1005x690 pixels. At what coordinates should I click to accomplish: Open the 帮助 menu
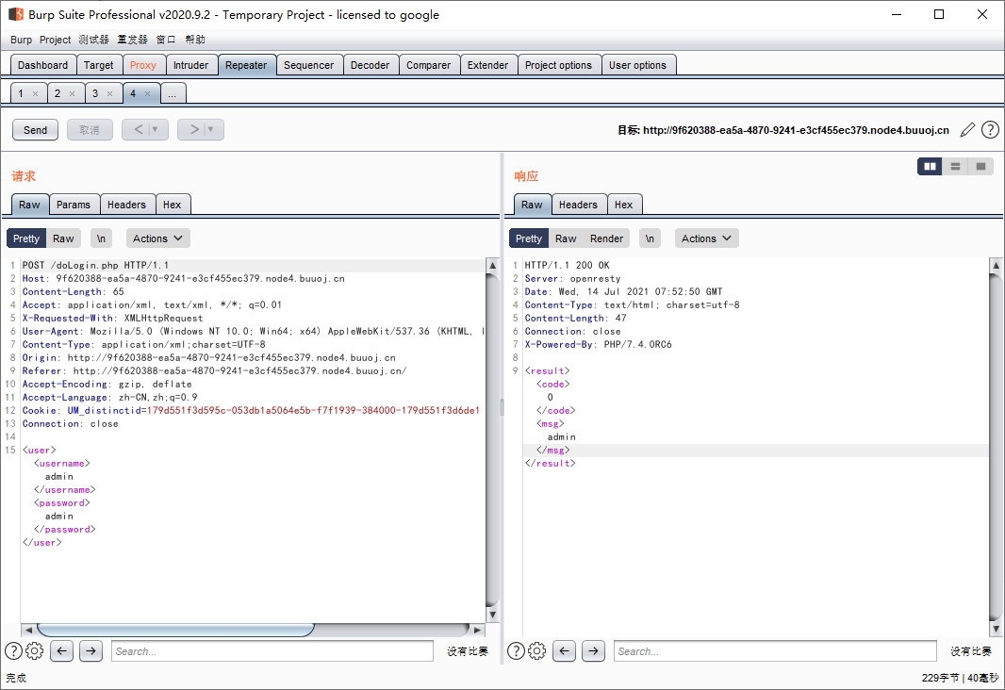[x=195, y=40]
